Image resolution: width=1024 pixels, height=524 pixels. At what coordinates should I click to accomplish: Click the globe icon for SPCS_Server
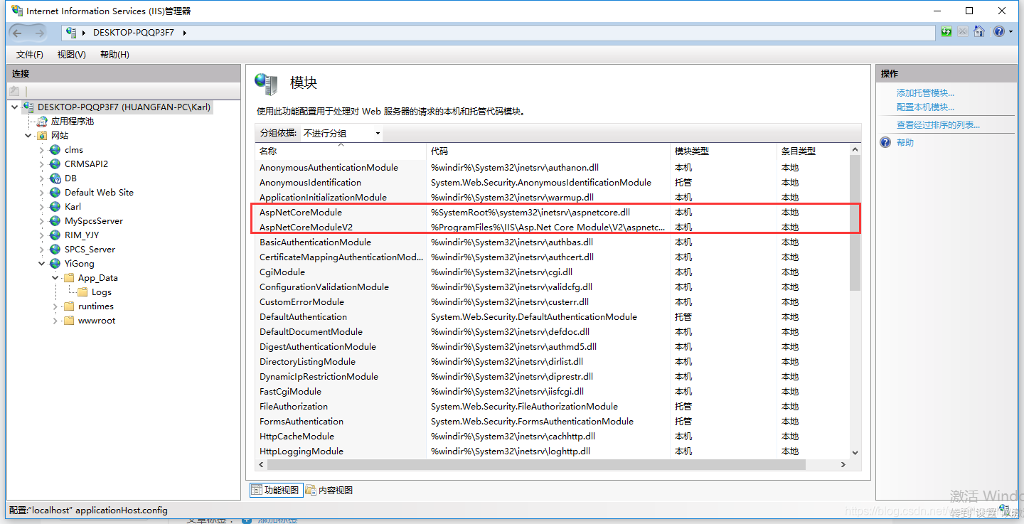(x=55, y=250)
